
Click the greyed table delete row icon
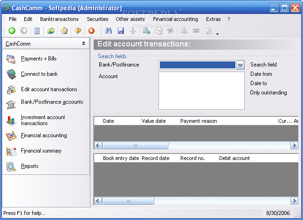(184, 31)
